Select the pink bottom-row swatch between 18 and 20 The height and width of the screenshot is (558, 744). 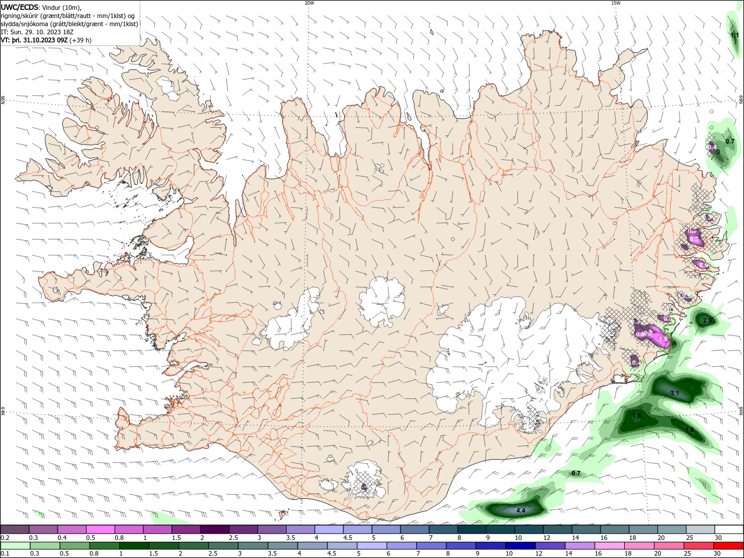(639, 546)
